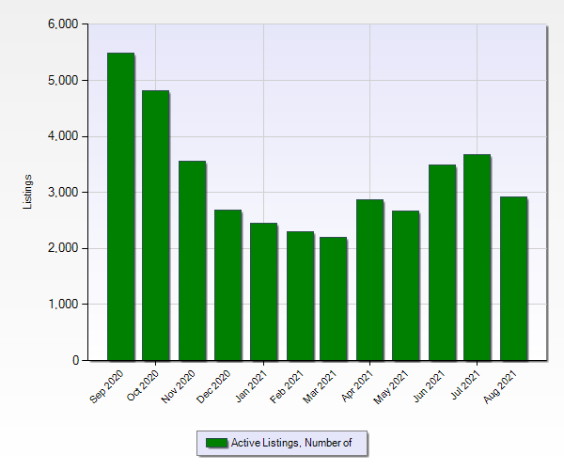This screenshot has height=470, width=564.
Task: Click the Mar 2021 lowest bar
Action: (x=334, y=299)
